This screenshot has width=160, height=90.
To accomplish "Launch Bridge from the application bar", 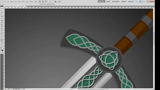I will pyautogui.click(x=40, y=1).
